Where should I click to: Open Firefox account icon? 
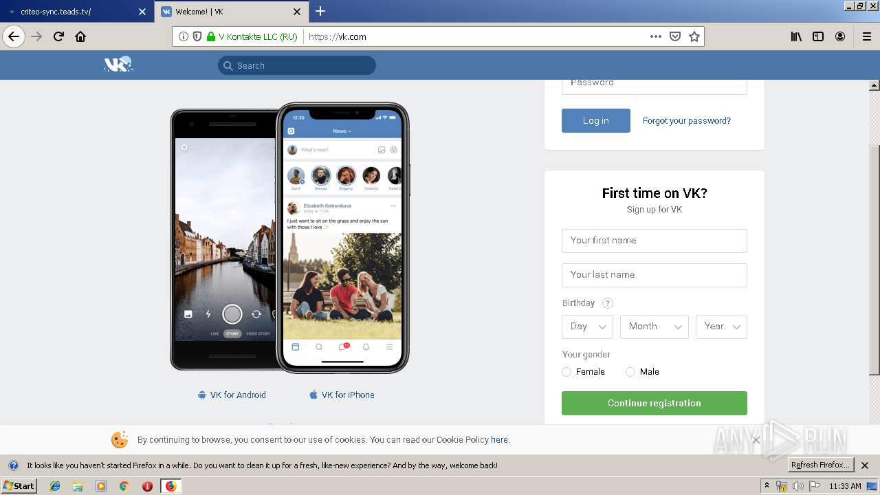(840, 37)
